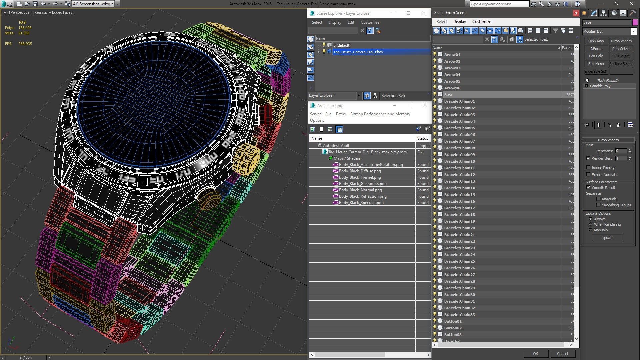Open Bitmap Performance and Memory menu

pos(380,114)
